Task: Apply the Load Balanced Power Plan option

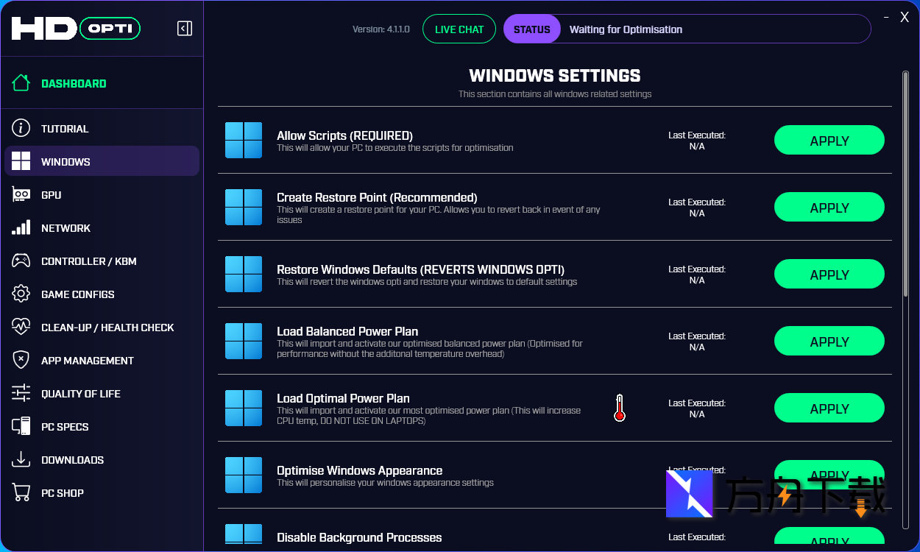Action: point(829,342)
